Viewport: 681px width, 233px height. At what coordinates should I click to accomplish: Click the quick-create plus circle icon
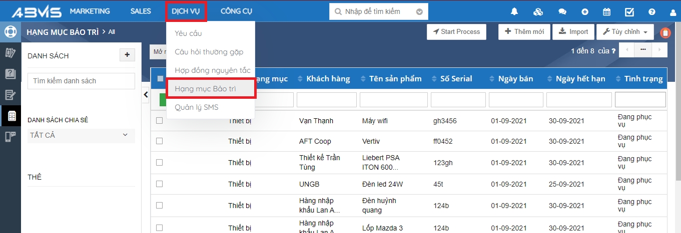click(585, 12)
